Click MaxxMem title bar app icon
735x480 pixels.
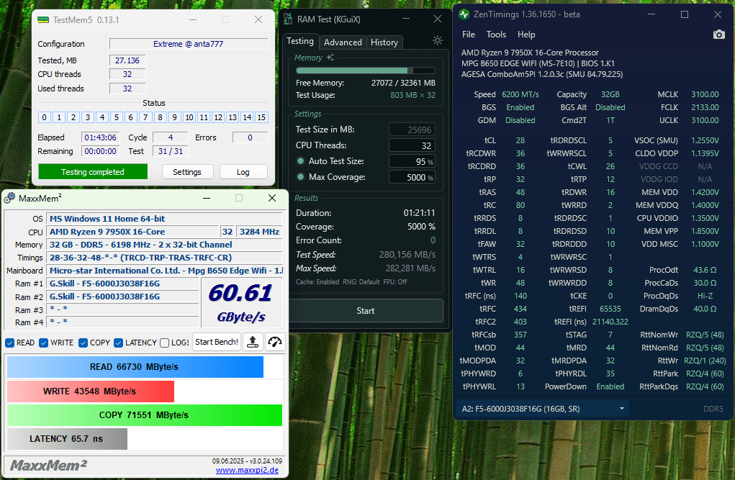pos(9,199)
